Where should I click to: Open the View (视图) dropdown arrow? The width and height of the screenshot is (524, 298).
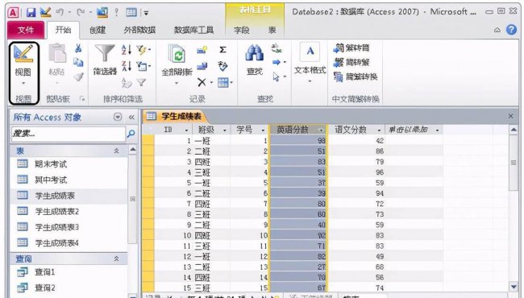(23, 83)
